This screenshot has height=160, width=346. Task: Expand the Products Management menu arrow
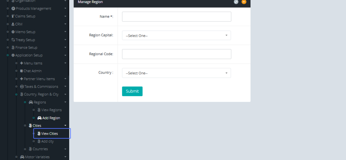(65, 9)
